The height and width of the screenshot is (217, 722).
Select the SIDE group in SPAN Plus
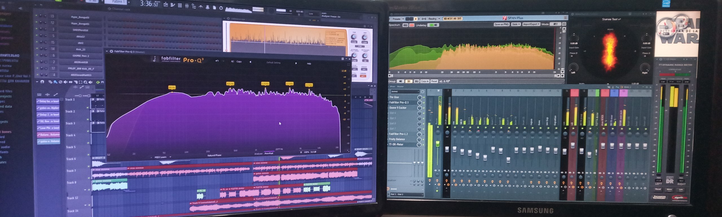(x=409, y=81)
